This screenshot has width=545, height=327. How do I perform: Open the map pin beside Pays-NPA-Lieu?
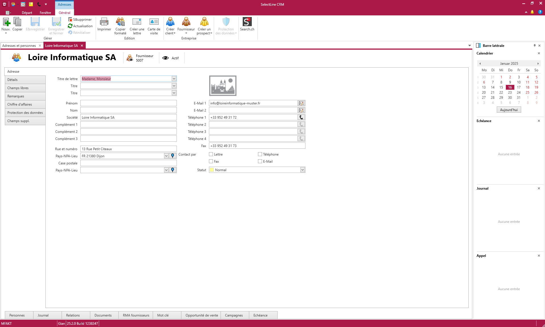click(172, 156)
